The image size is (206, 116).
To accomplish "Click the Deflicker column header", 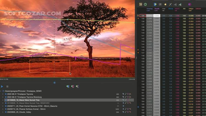I will coord(198,9).
